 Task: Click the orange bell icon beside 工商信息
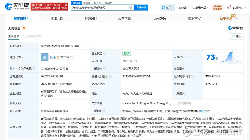click(24, 28)
